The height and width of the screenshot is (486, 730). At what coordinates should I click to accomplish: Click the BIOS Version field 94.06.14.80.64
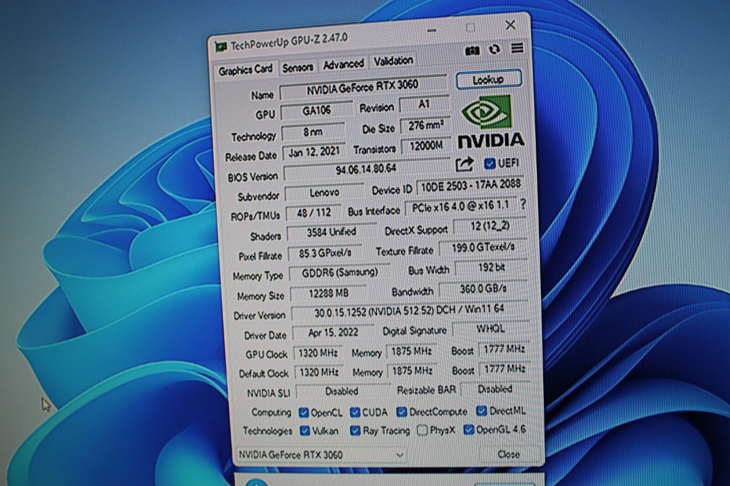click(366, 170)
